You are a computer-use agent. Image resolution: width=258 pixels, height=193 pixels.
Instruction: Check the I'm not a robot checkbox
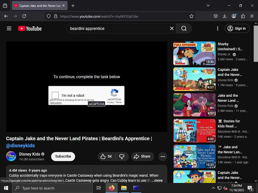pyautogui.click(x=55, y=95)
